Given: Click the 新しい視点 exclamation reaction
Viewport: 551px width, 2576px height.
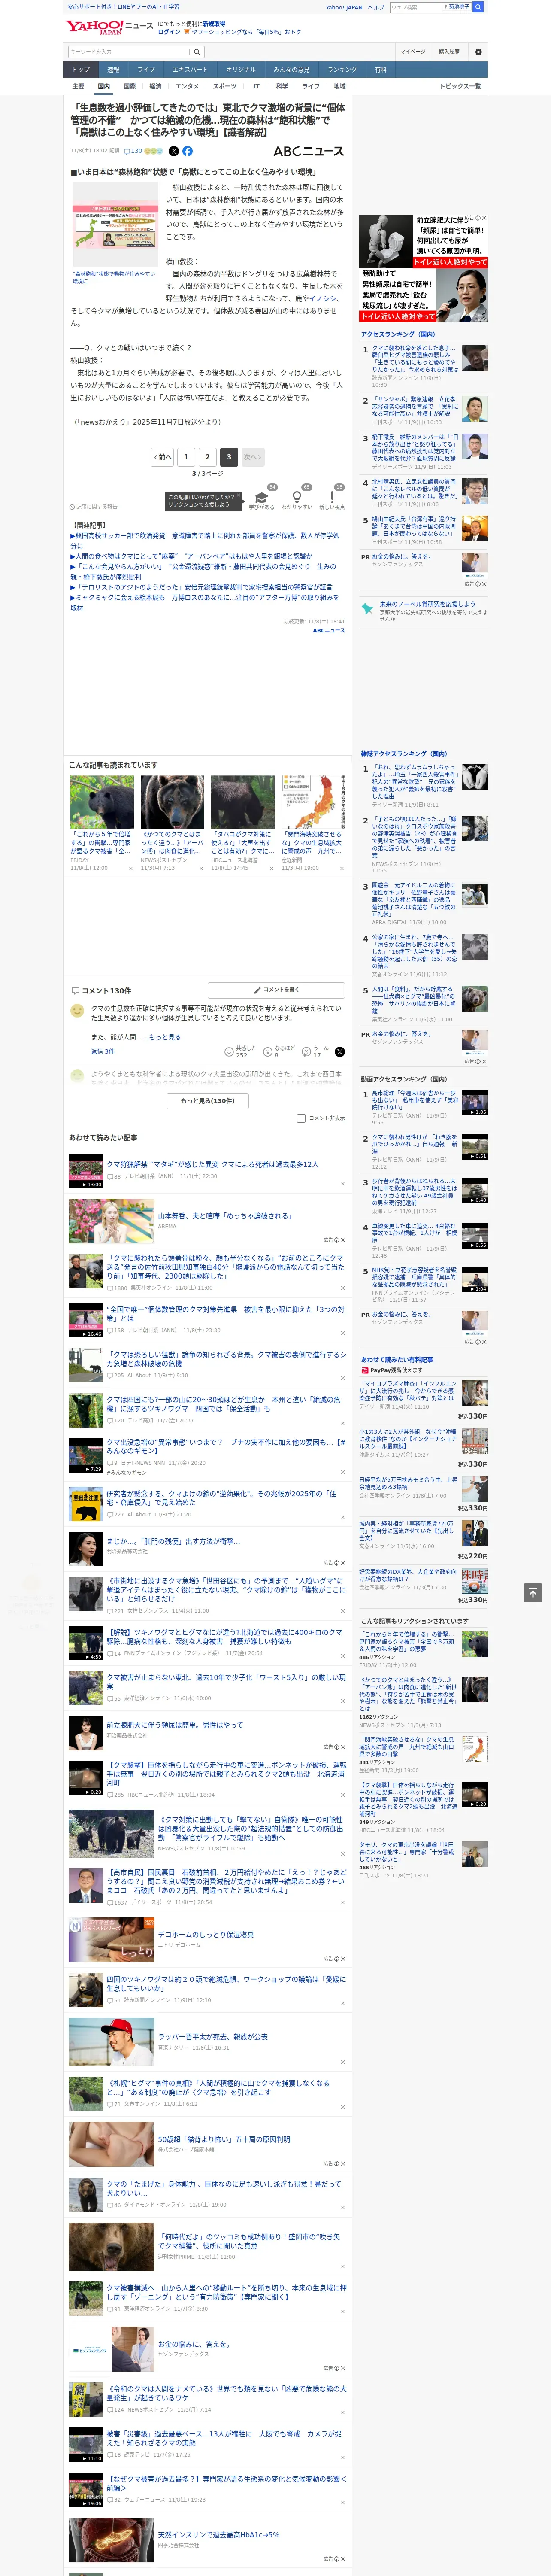Looking at the screenshot, I should click(x=332, y=497).
